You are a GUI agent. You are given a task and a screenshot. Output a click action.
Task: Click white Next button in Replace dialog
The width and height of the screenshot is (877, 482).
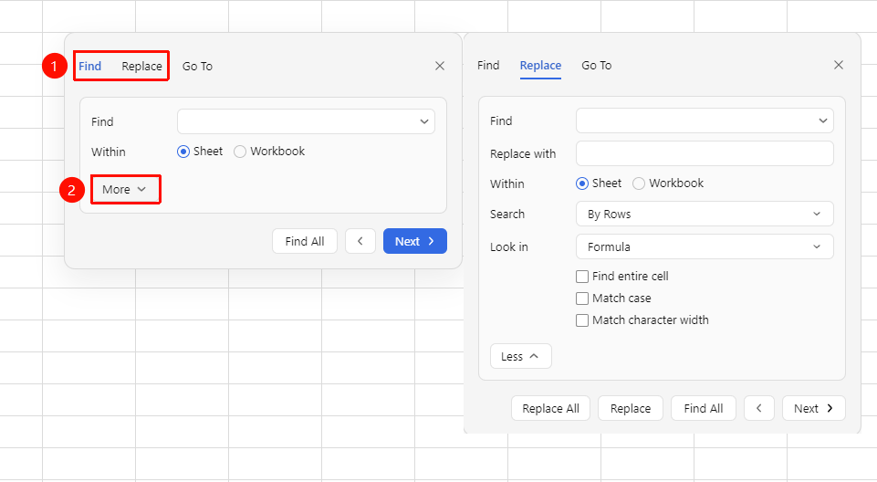pyautogui.click(x=814, y=408)
